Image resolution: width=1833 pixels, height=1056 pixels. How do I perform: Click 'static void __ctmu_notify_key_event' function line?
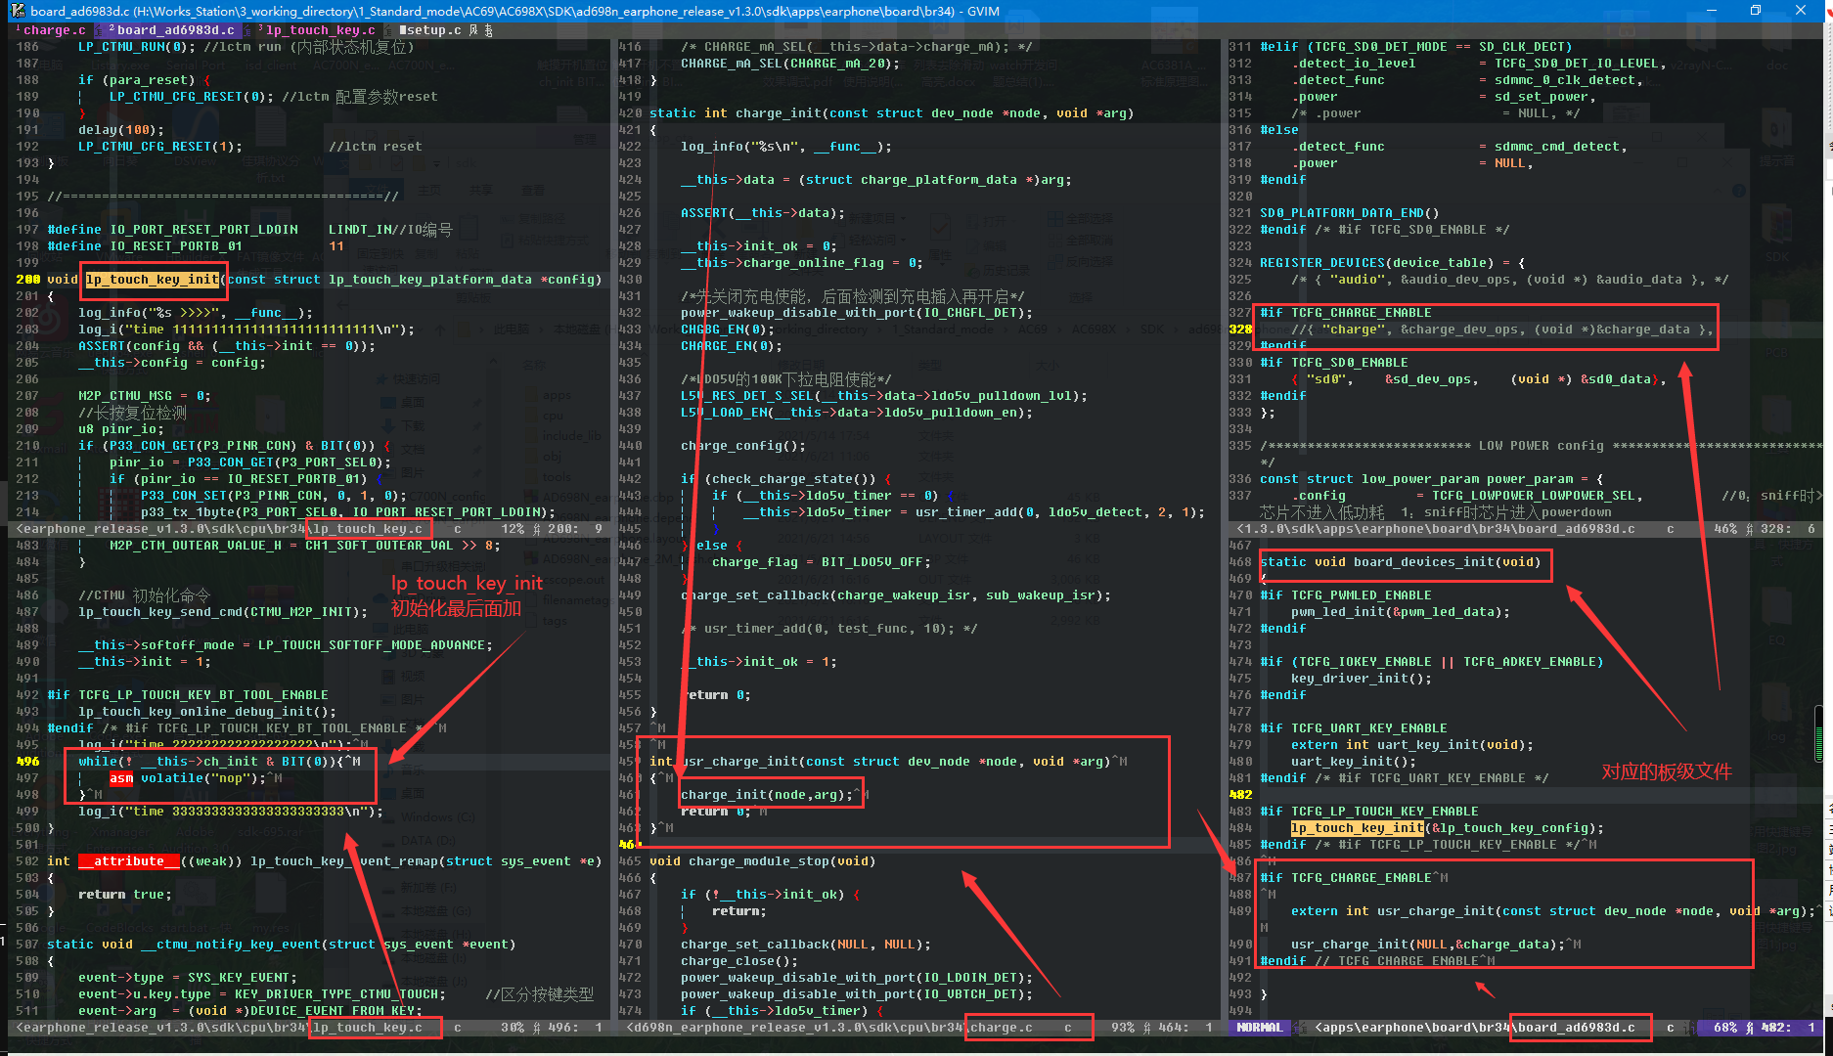(281, 945)
